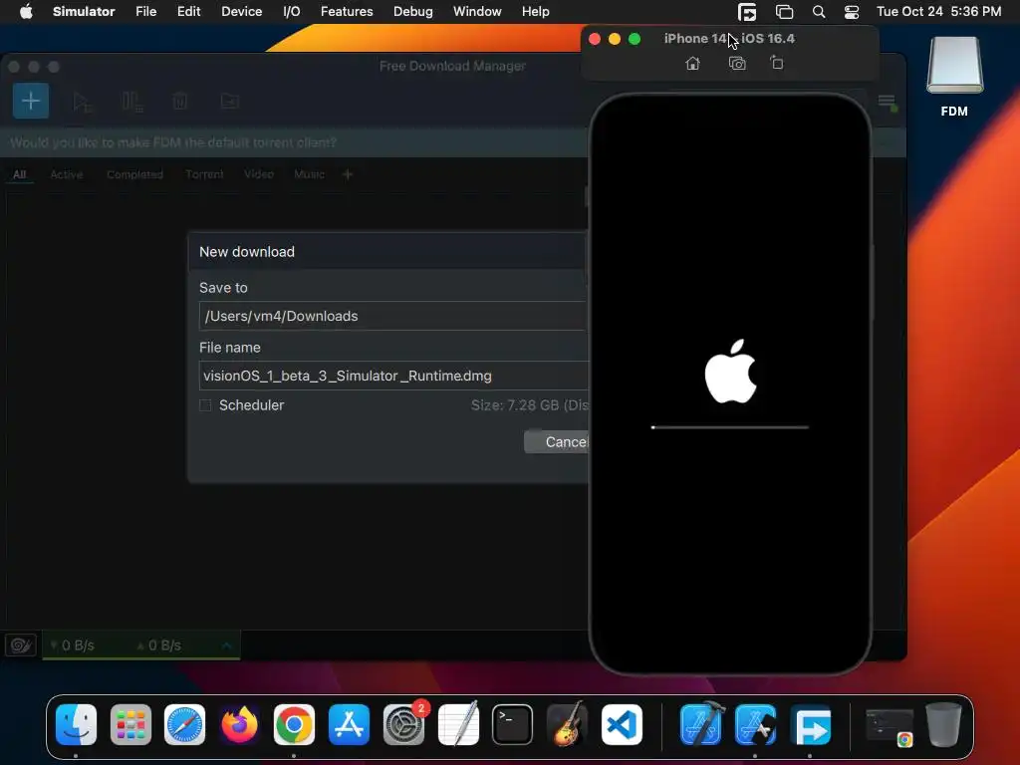Screen dimensions: 1020x765
Task: Click the Home button in Simulator toolbar
Action: (693, 63)
